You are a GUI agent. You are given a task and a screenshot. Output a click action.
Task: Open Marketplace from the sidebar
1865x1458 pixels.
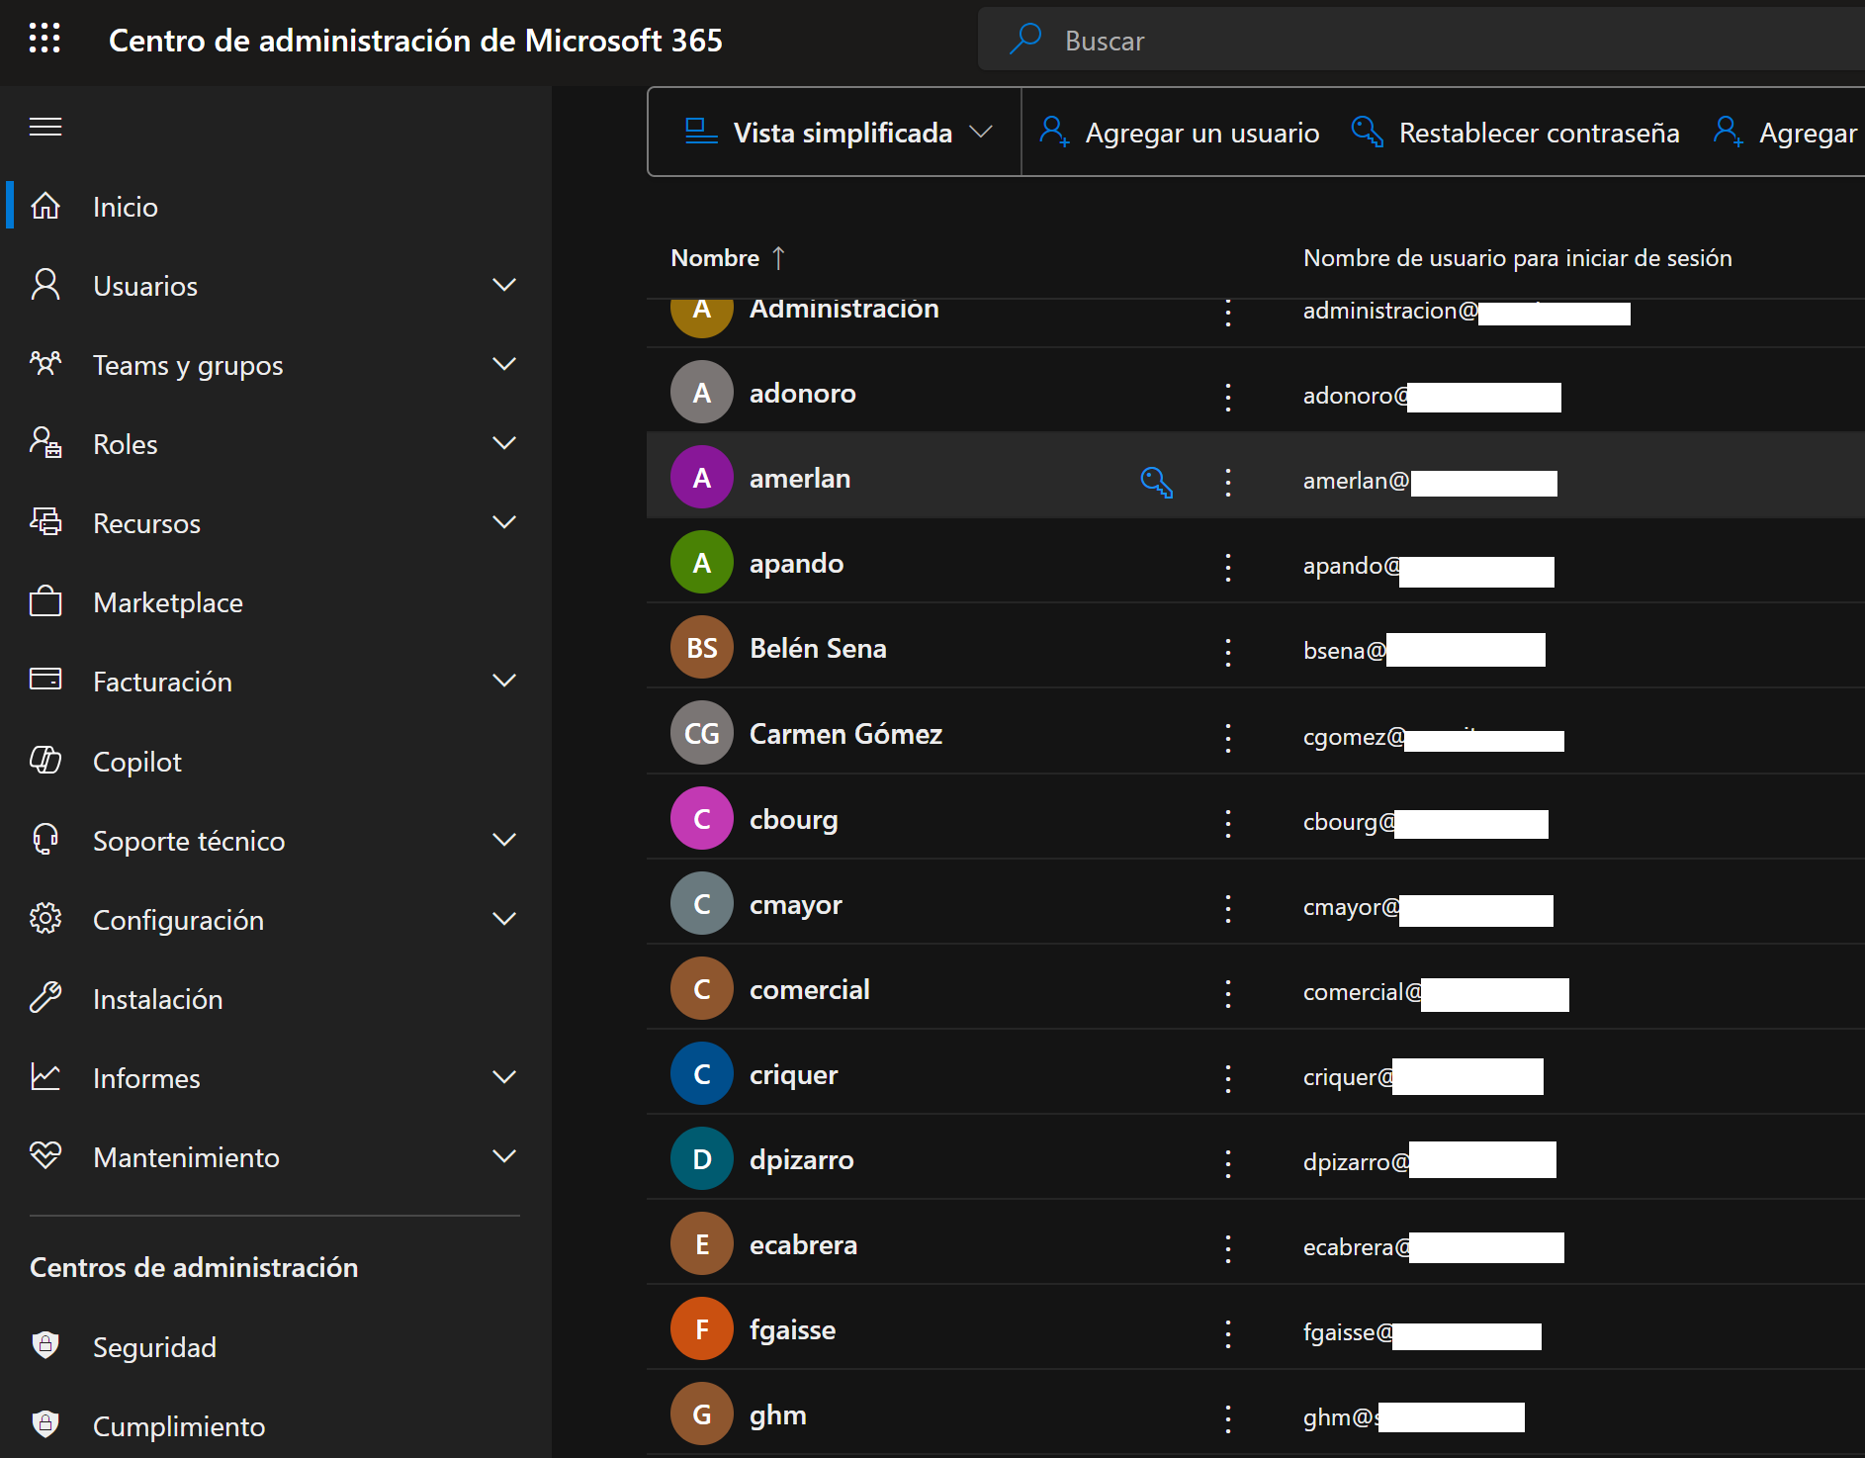(x=167, y=602)
